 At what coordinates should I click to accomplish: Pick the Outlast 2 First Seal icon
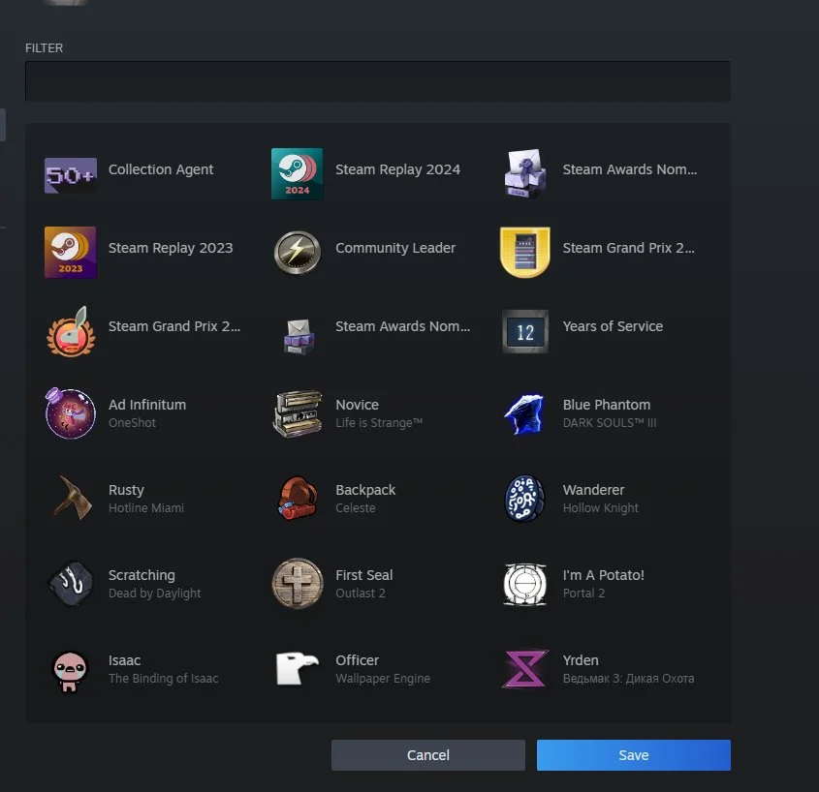pyautogui.click(x=297, y=584)
